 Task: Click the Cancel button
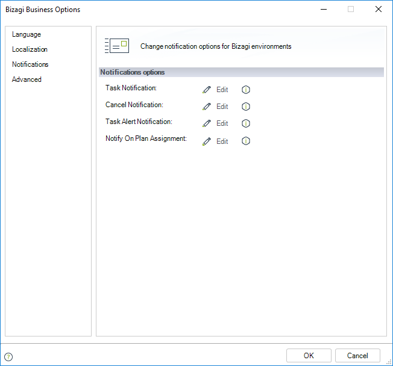(357, 356)
